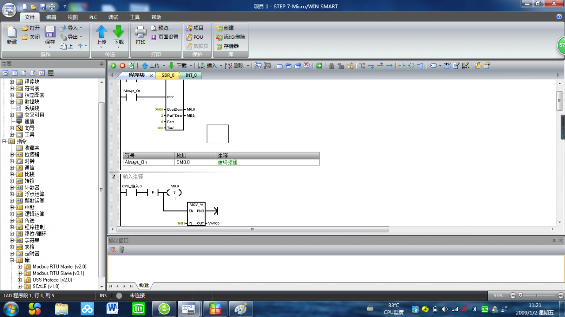Switch to the 调试 ribbon tab
565x317 pixels.
point(113,17)
